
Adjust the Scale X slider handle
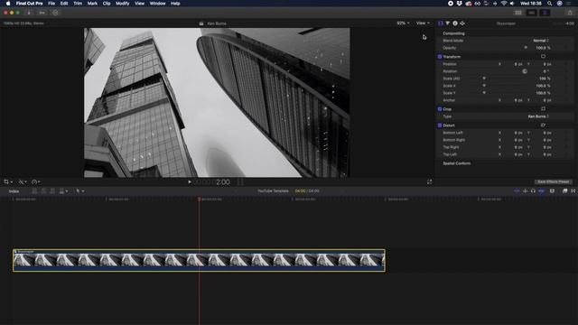(484, 86)
